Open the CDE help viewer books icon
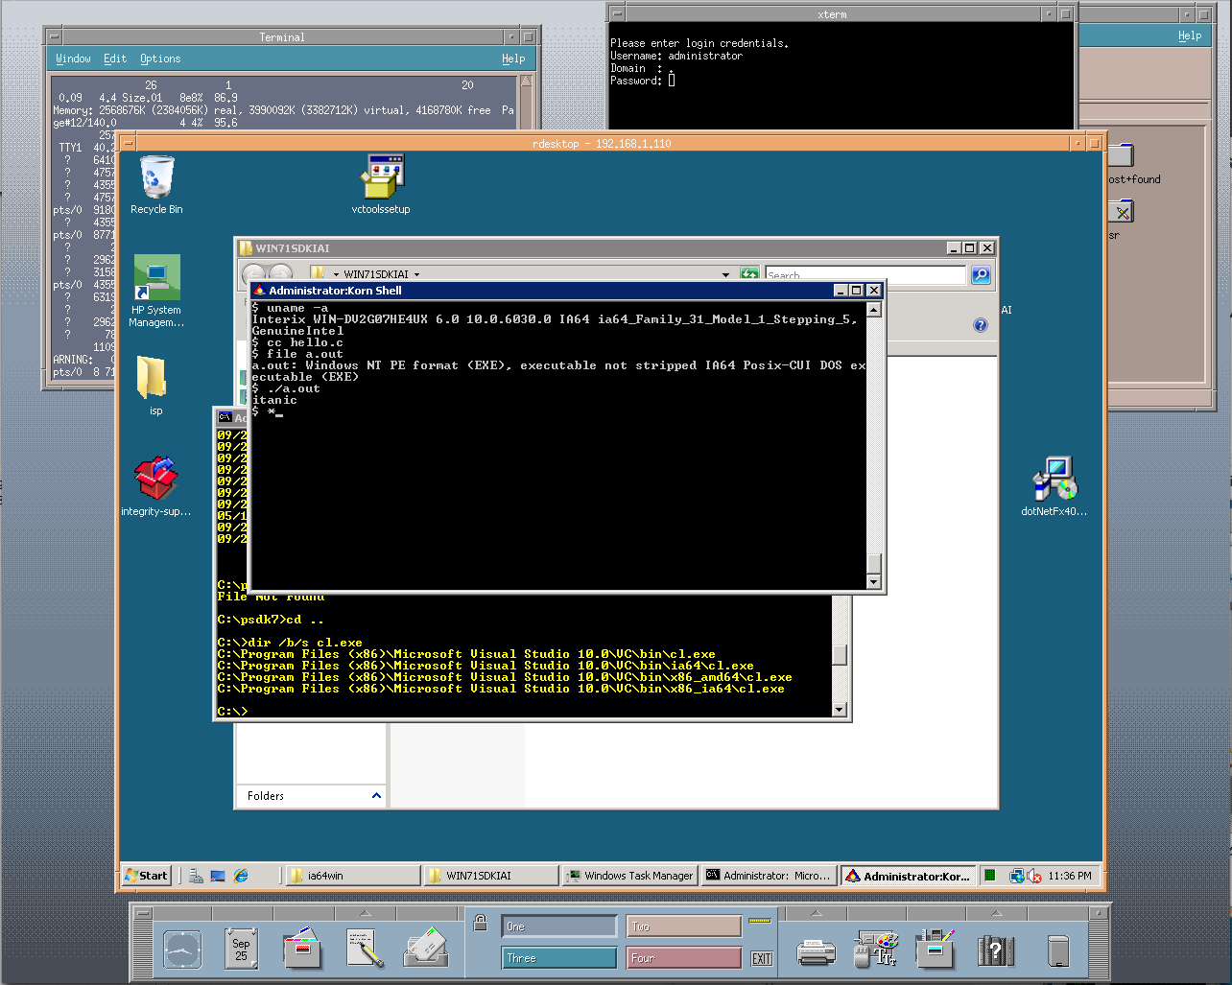This screenshot has height=985, width=1232. (996, 950)
